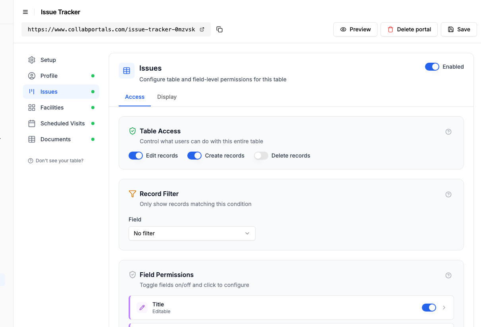Click the Save button
This screenshot has height=327, width=481.
459,29
